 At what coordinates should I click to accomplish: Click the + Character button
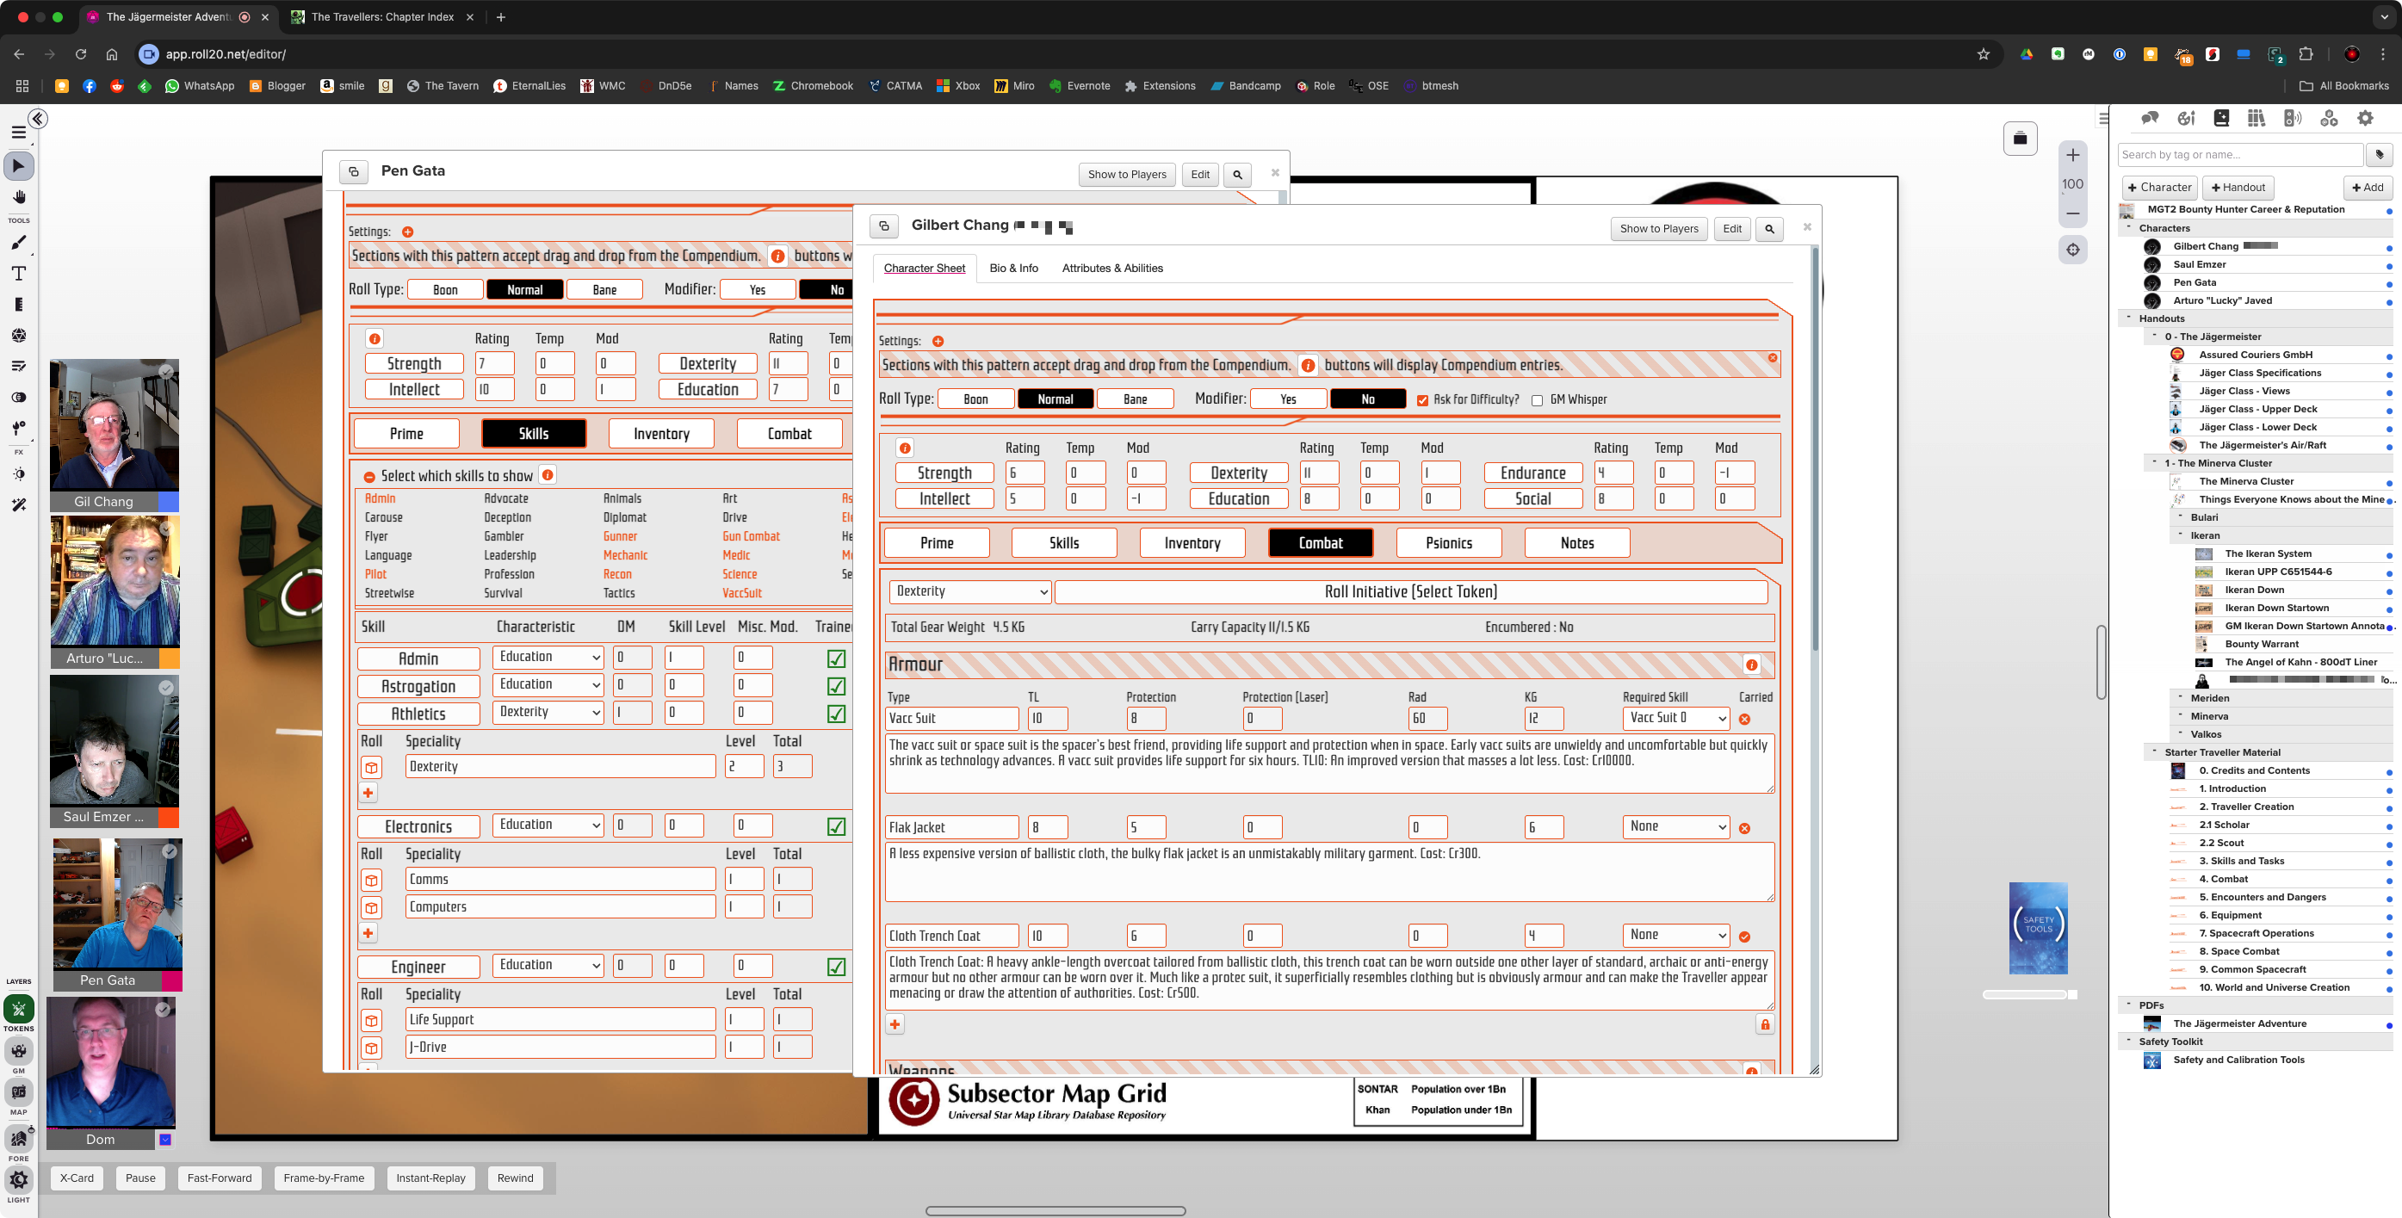tap(2159, 188)
